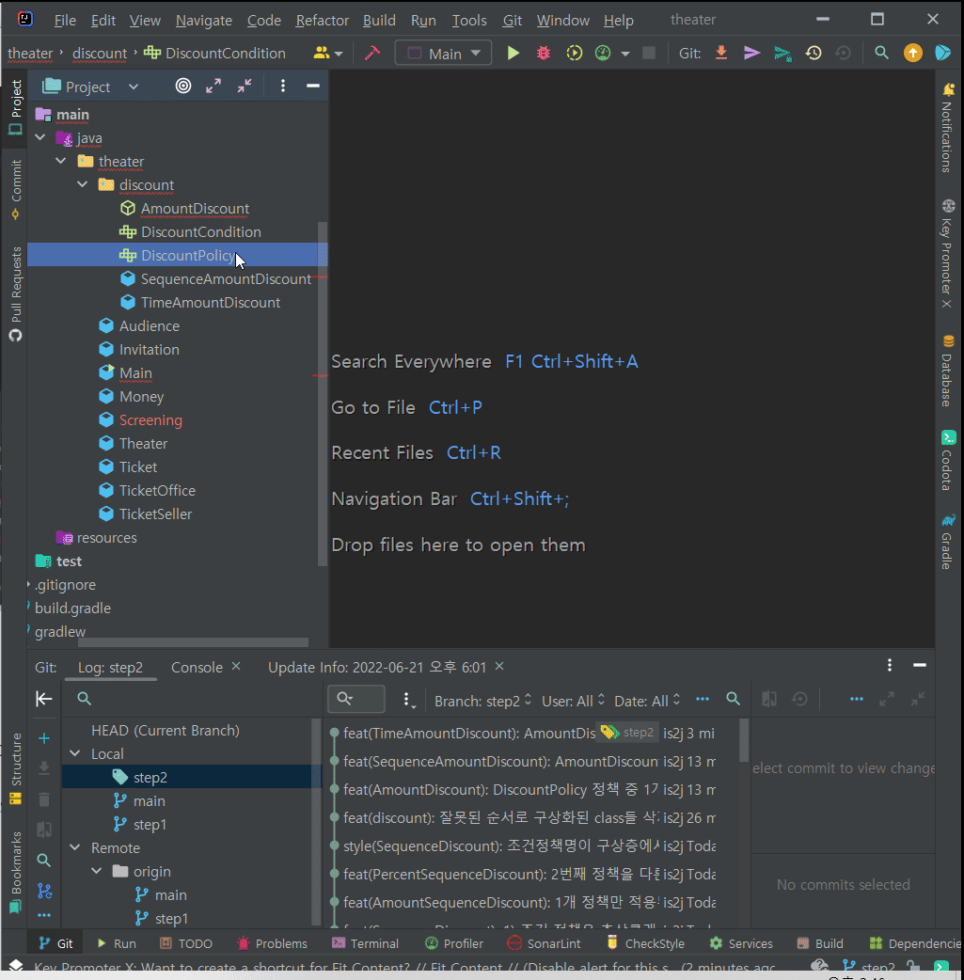
Task: Click the orange IDE update icon
Action: [x=912, y=53]
